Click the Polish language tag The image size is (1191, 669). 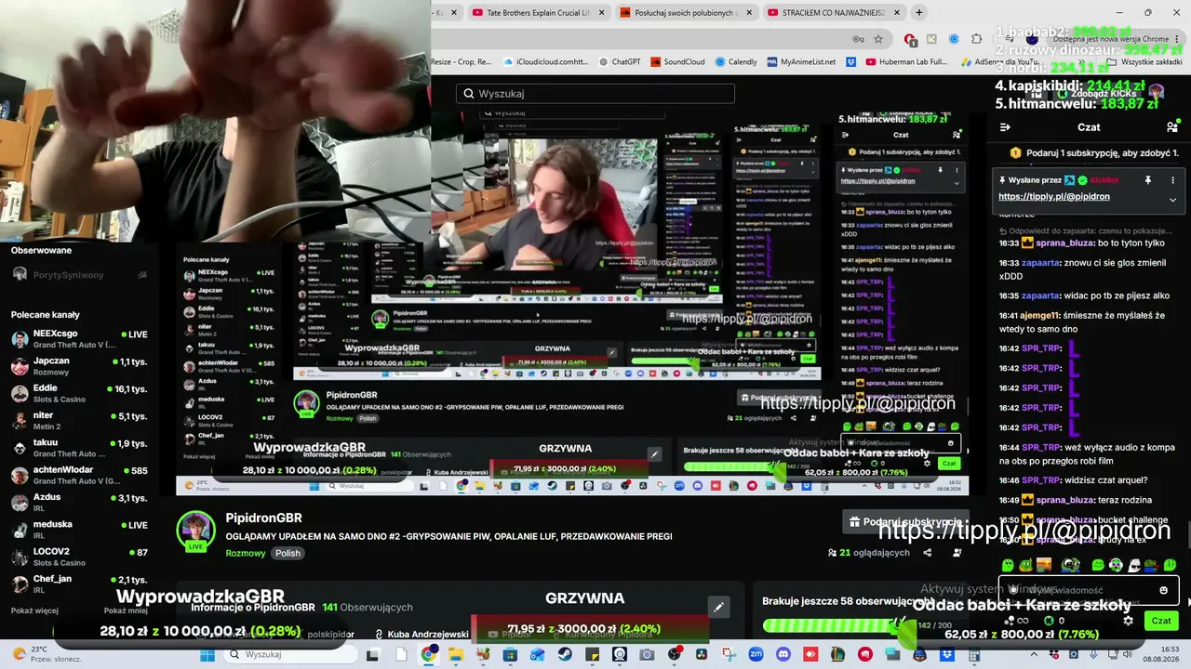(x=288, y=553)
